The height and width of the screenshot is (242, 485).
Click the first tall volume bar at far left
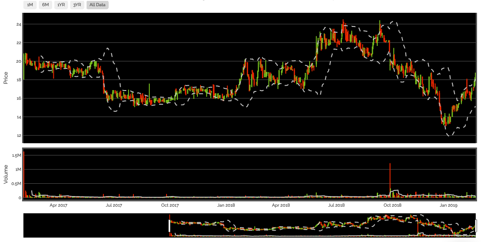click(24, 174)
